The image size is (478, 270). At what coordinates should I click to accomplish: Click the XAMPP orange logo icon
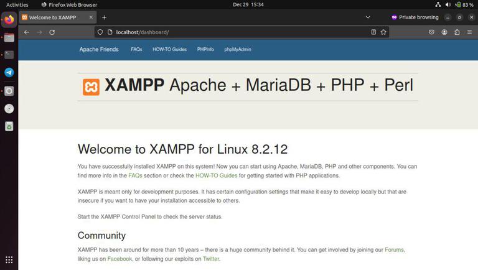pyautogui.click(x=91, y=87)
